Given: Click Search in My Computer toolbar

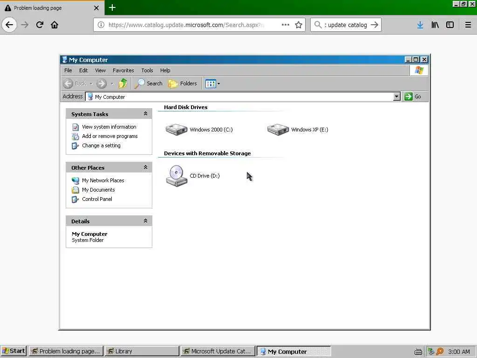Looking at the screenshot, I should 149,83.
